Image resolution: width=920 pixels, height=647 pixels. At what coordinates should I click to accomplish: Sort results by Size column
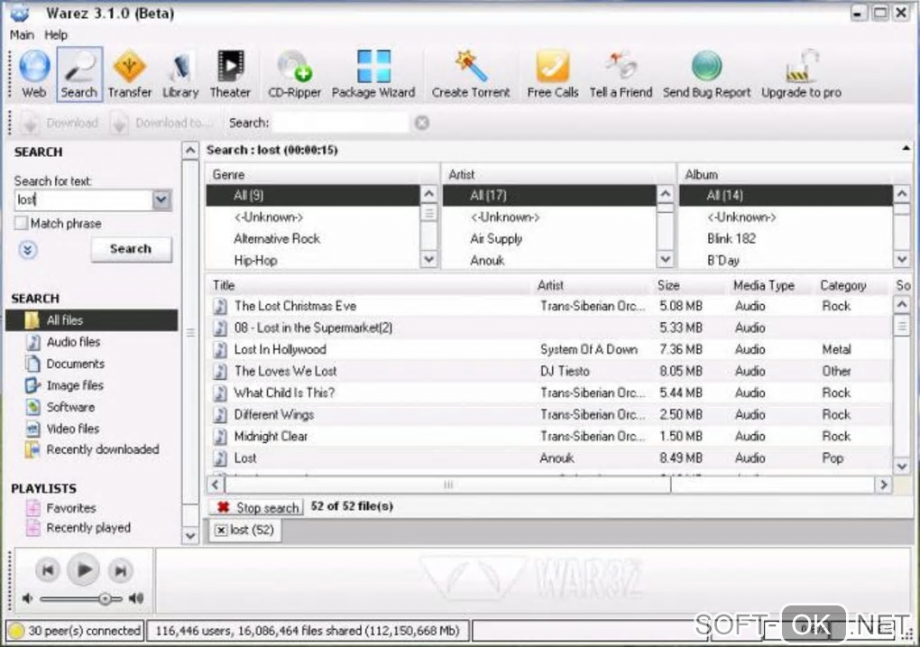pos(690,285)
